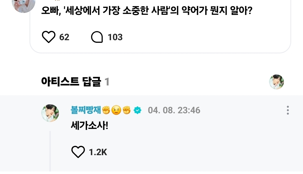Tap the artist reply count number 1

click(107, 82)
